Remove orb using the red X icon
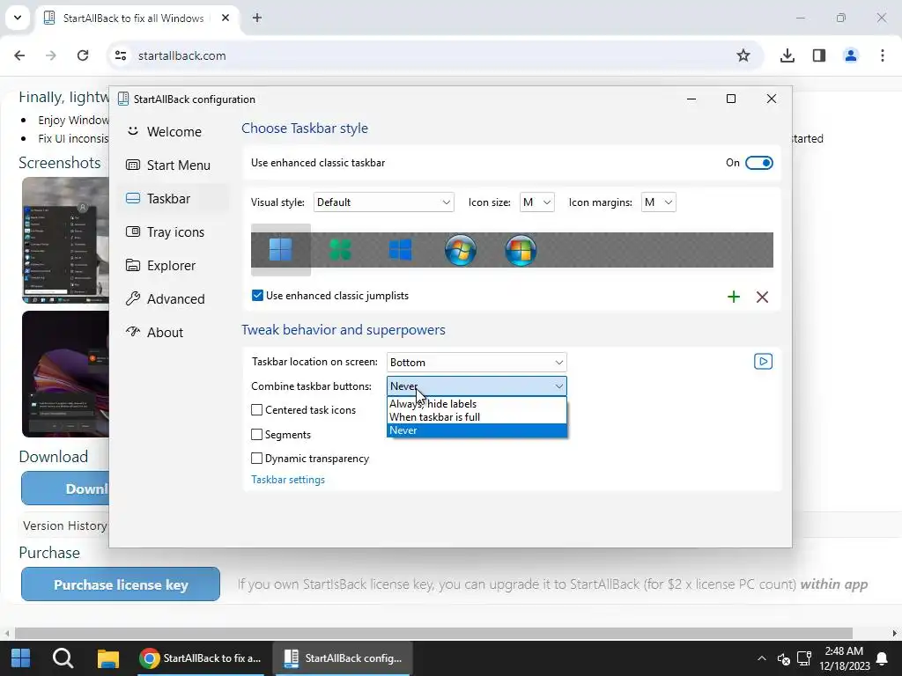The image size is (902, 676). (762, 297)
